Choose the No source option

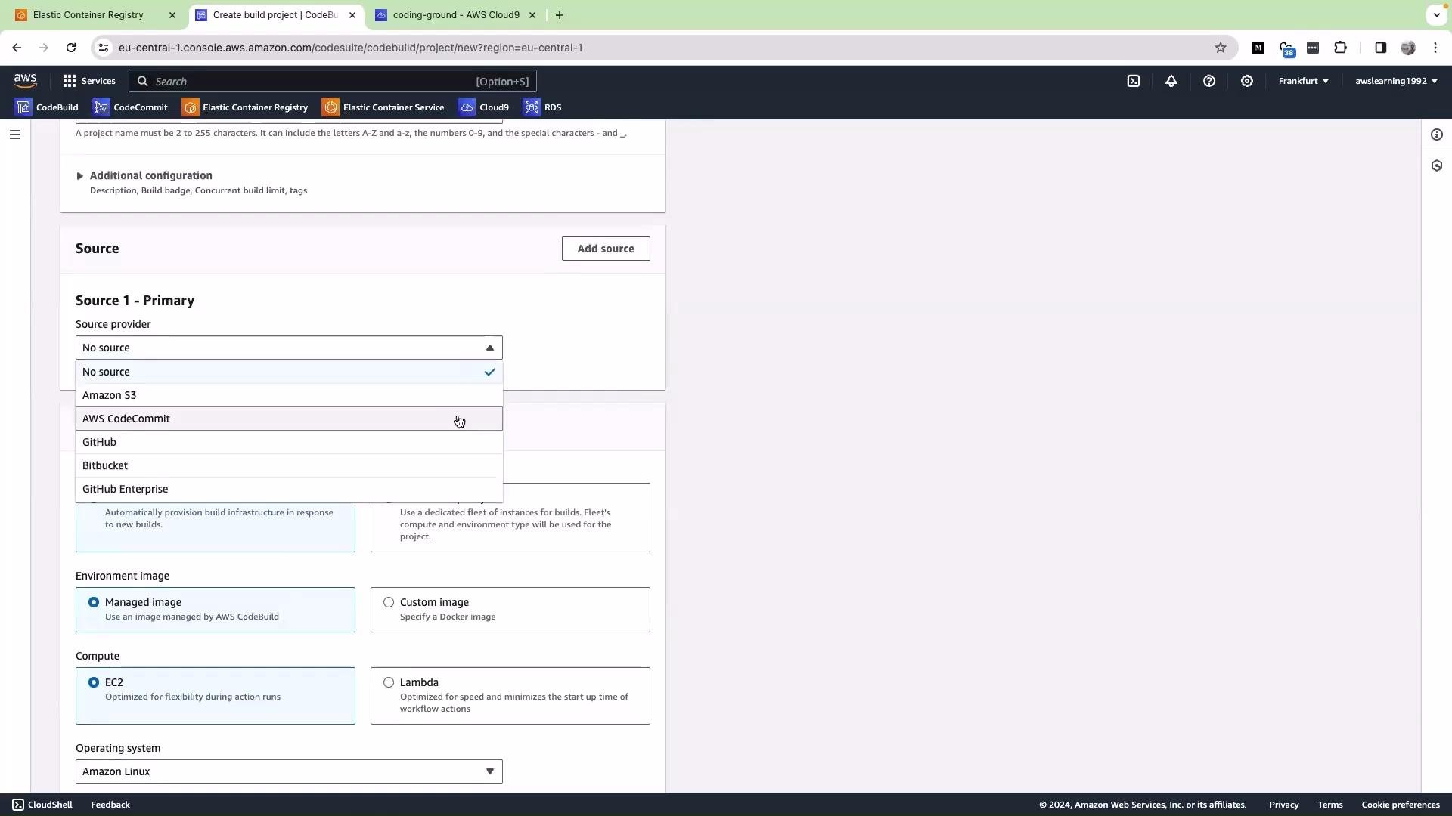click(289, 372)
